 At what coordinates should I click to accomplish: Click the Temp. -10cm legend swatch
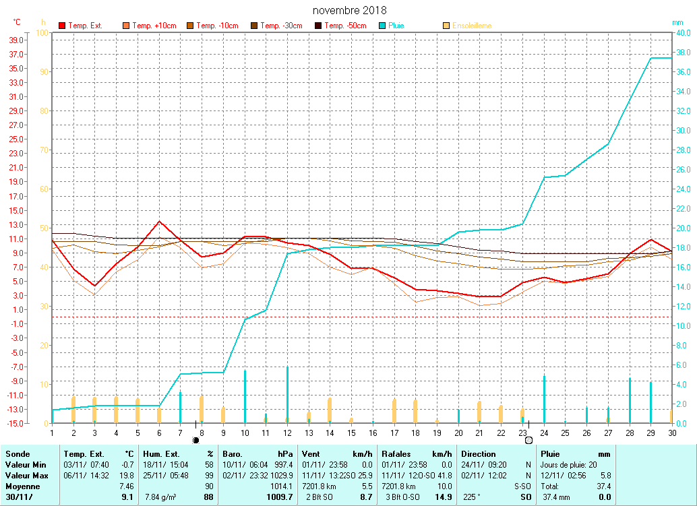click(190, 26)
